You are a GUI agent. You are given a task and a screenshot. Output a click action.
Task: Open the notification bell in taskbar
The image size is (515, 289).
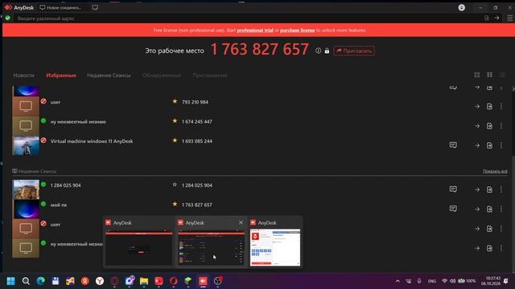pyautogui.click(x=506, y=281)
